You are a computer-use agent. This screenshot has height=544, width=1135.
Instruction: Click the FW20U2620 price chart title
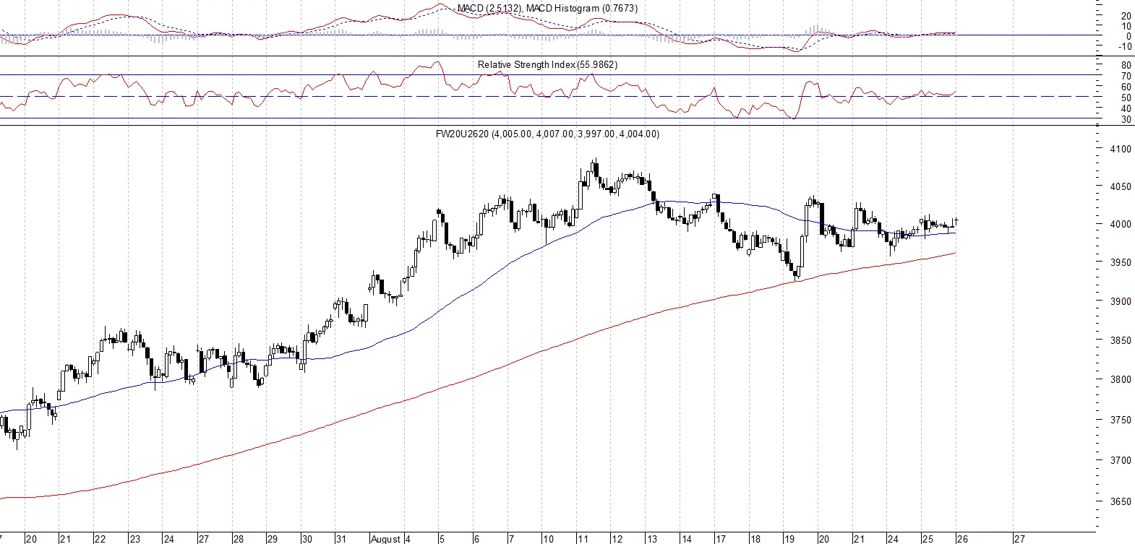pyautogui.click(x=547, y=134)
